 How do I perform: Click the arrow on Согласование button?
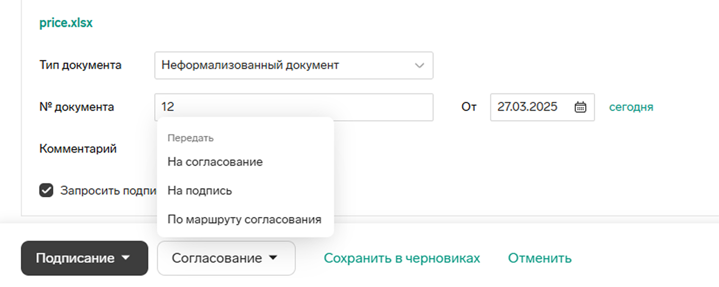pos(273,258)
